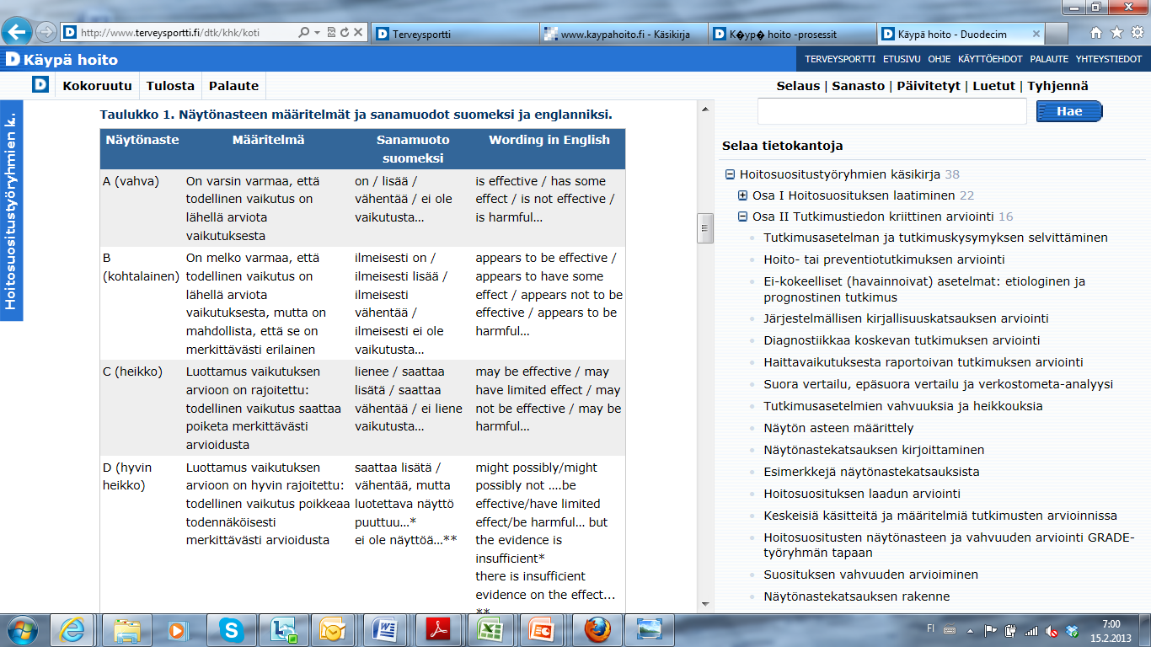
Task: Open the Action Center flag icon
Action: 991,630
